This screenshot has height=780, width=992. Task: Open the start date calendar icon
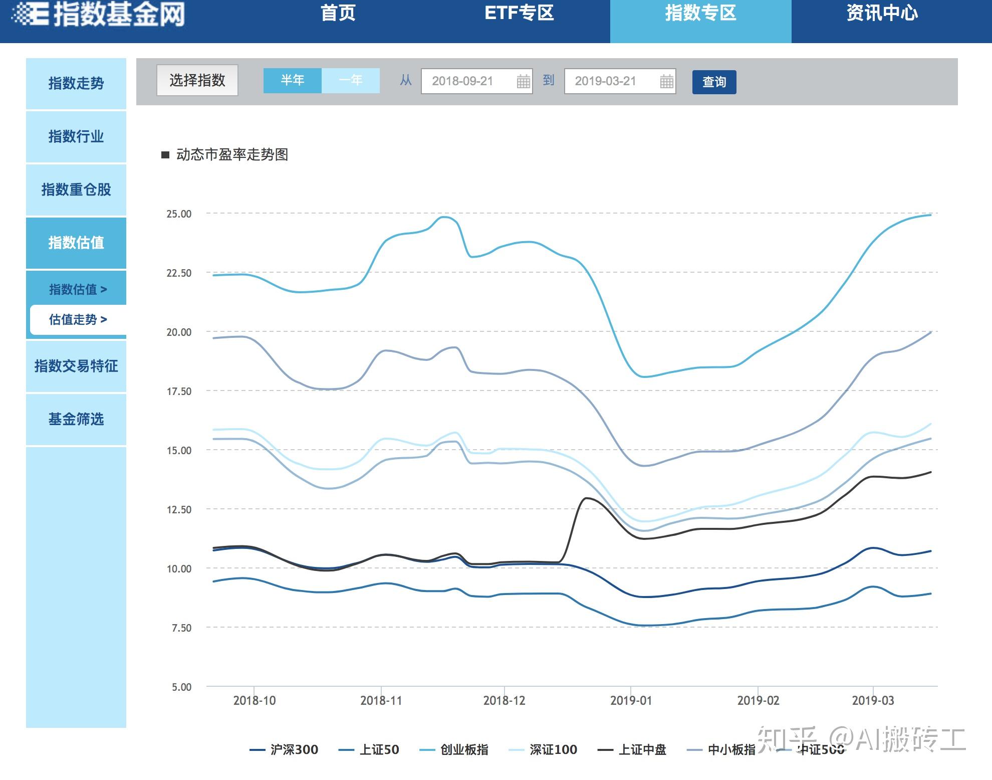coord(523,81)
